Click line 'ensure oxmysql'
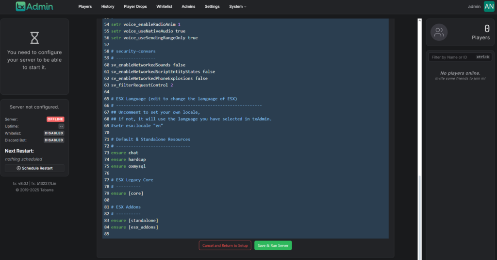 (128, 166)
